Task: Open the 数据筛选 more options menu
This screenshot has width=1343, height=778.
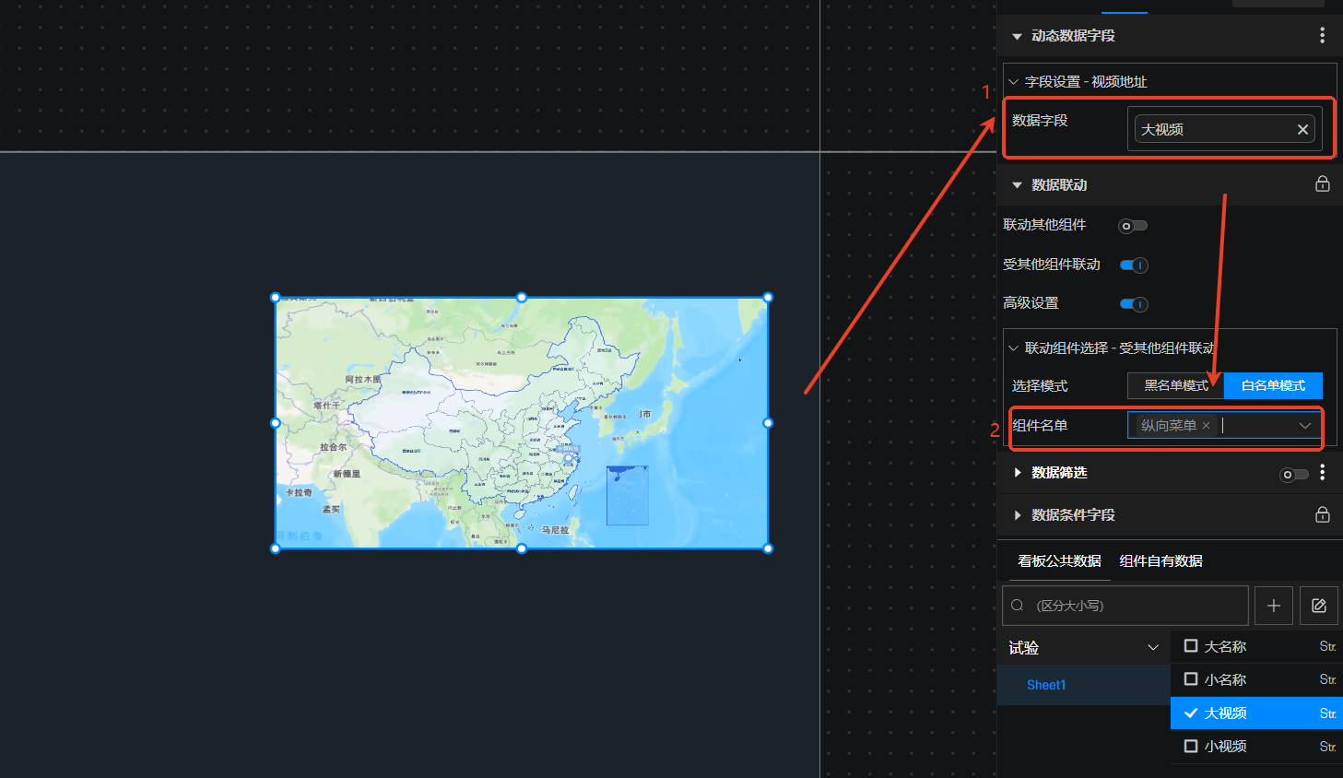Action: [1322, 472]
